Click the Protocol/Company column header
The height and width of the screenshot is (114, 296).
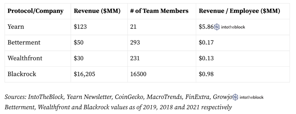point(35,11)
